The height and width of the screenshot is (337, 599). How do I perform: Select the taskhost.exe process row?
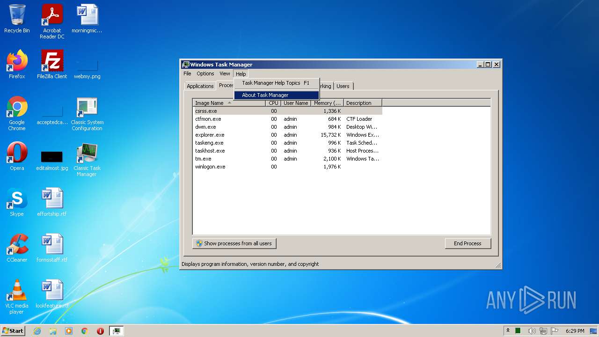[x=287, y=151]
